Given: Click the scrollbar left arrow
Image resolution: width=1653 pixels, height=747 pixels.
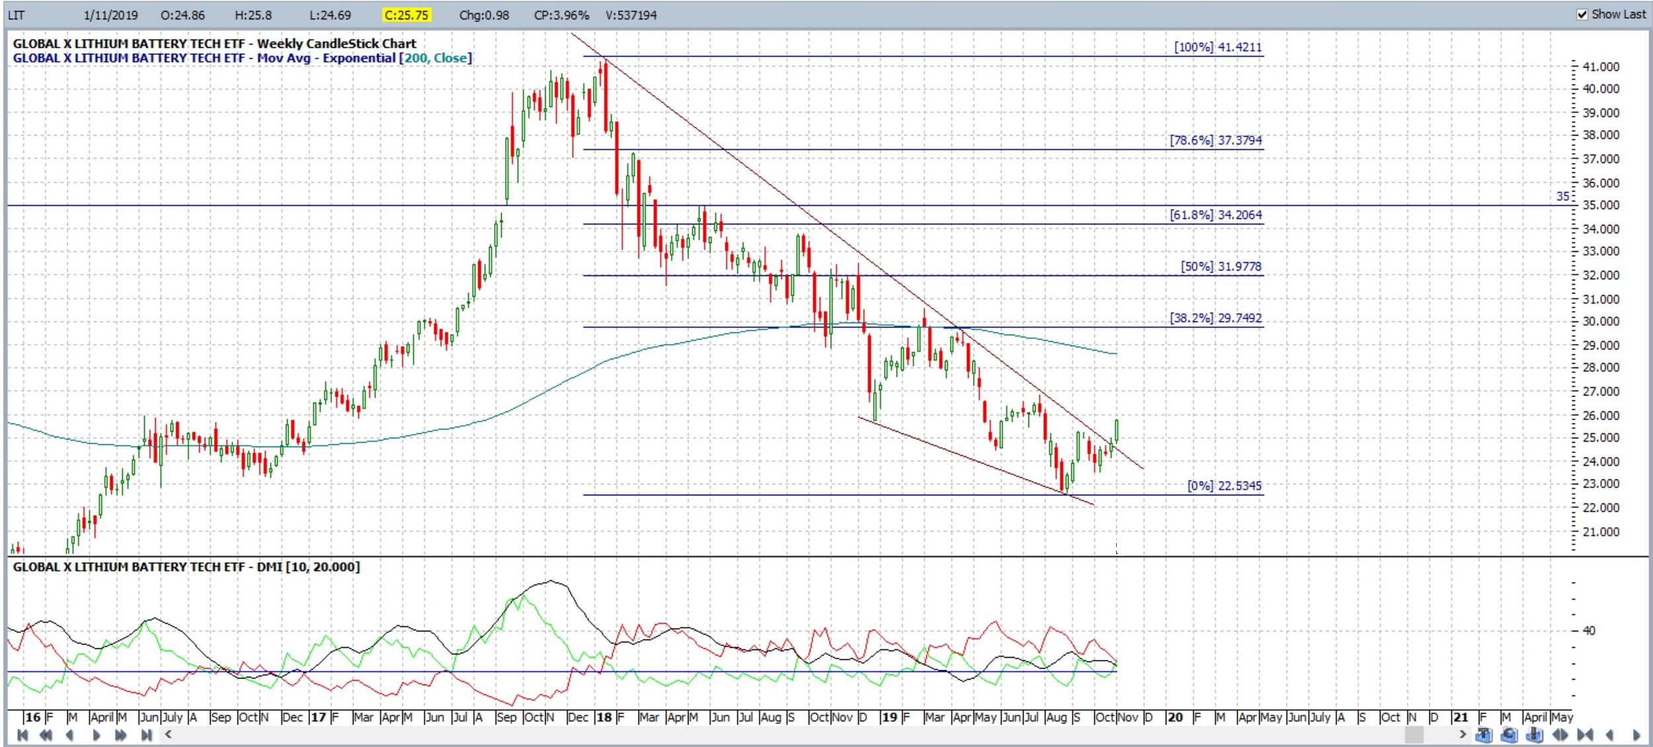Looking at the screenshot, I should (169, 734).
